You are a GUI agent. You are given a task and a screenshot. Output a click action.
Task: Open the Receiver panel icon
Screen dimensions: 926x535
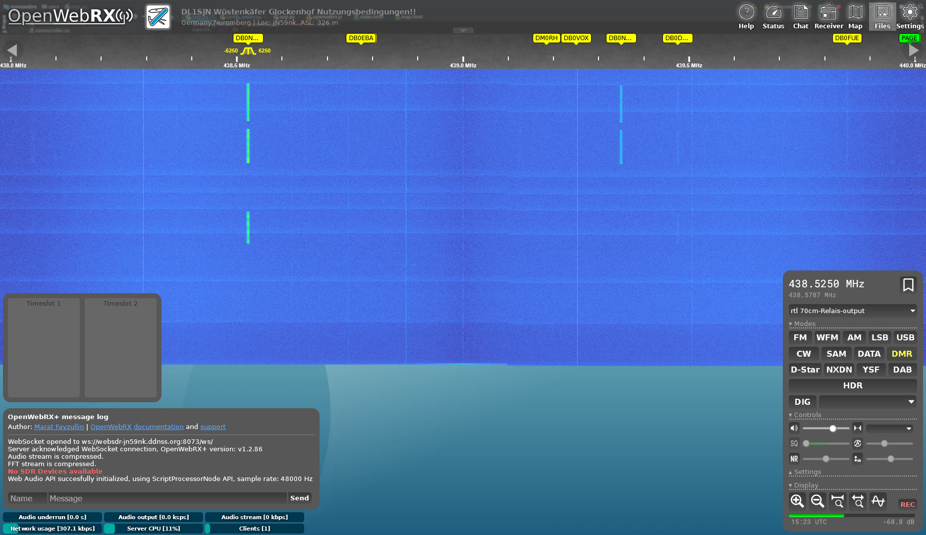pos(828,17)
